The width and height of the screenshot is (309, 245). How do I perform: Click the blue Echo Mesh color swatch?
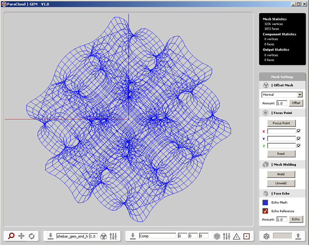click(265, 203)
